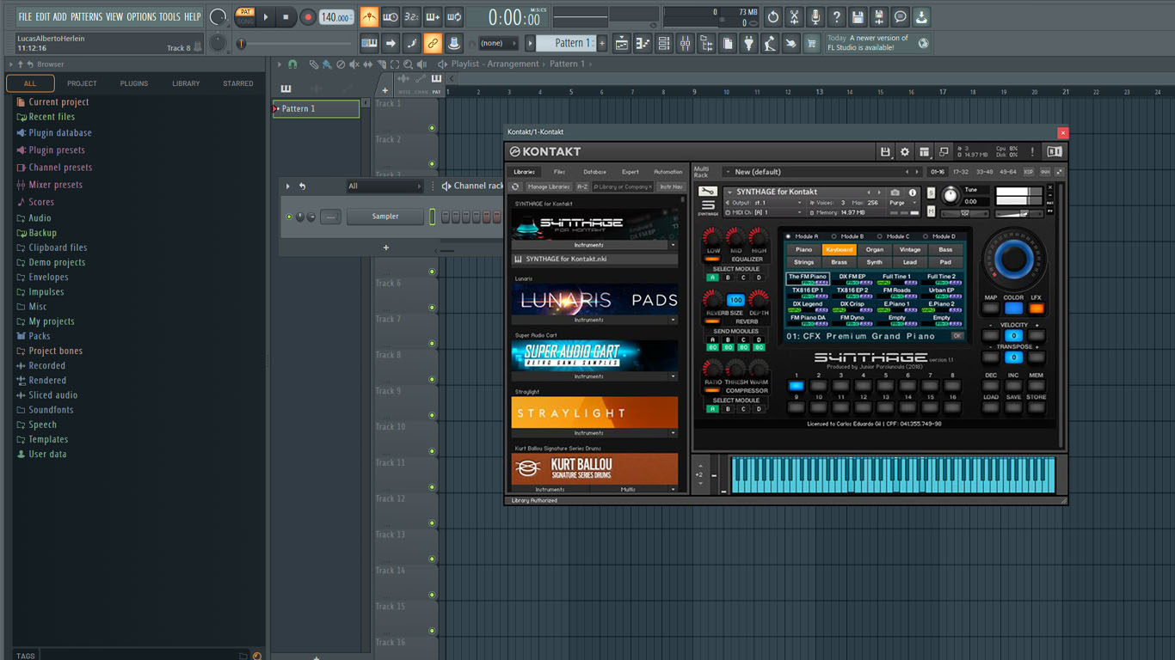1175x660 pixels.
Task: Select the Strings category button
Action: (803, 262)
